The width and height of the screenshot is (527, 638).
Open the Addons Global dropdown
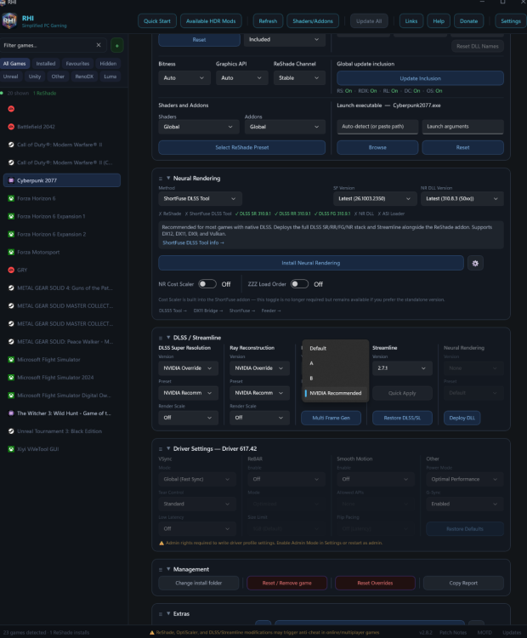tap(285, 127)
